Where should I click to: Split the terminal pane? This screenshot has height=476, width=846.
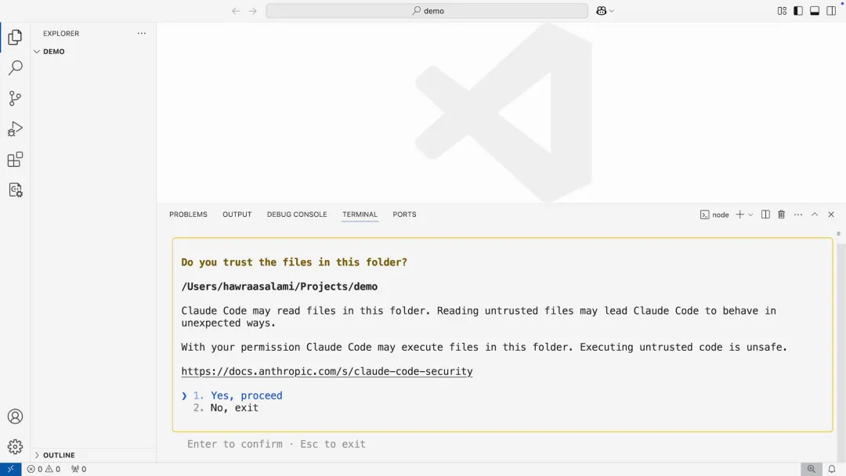pyautogui.click(x=765, y=215)
